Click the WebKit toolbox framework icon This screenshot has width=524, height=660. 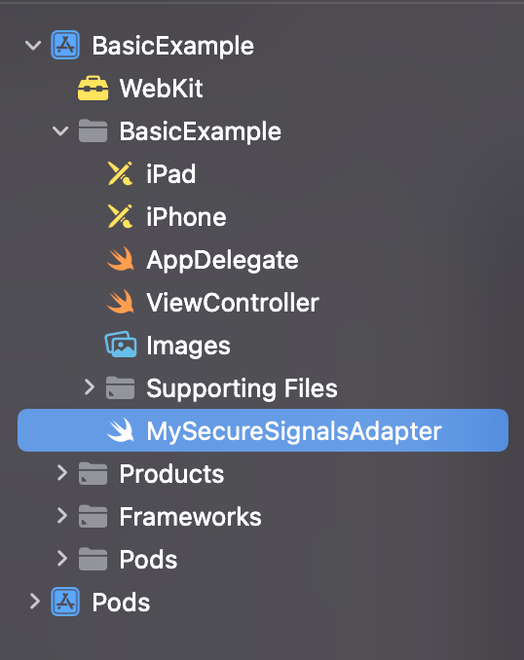point(94,88)
